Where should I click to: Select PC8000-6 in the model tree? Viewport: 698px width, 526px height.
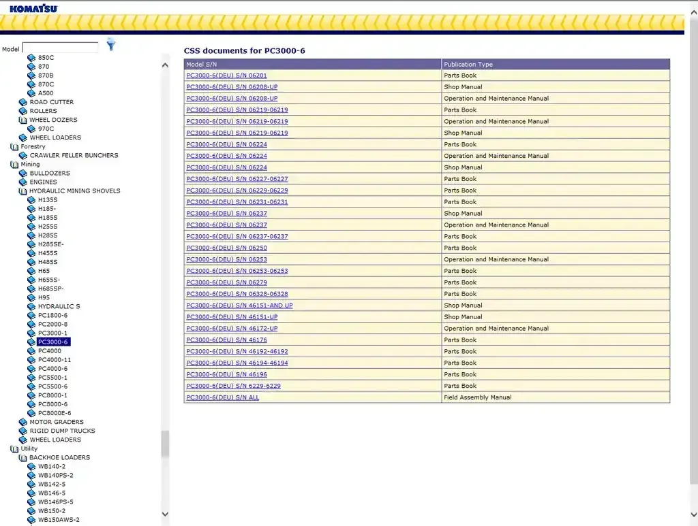[52, 404]
